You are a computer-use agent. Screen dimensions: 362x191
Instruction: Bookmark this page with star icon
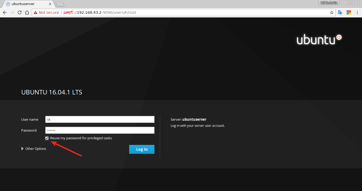point(332,12)
